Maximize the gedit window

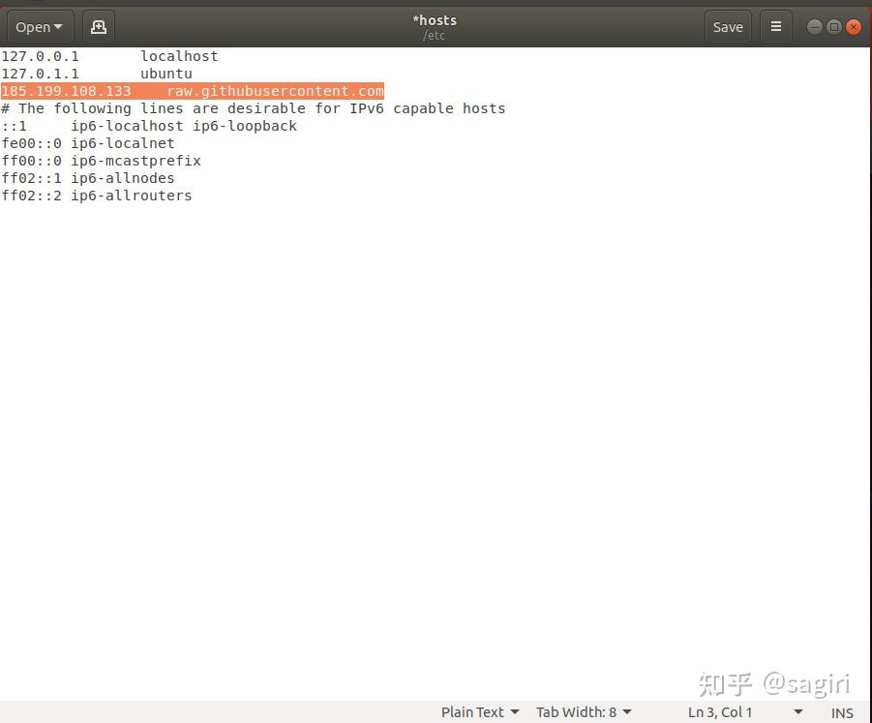click(833, 26)
